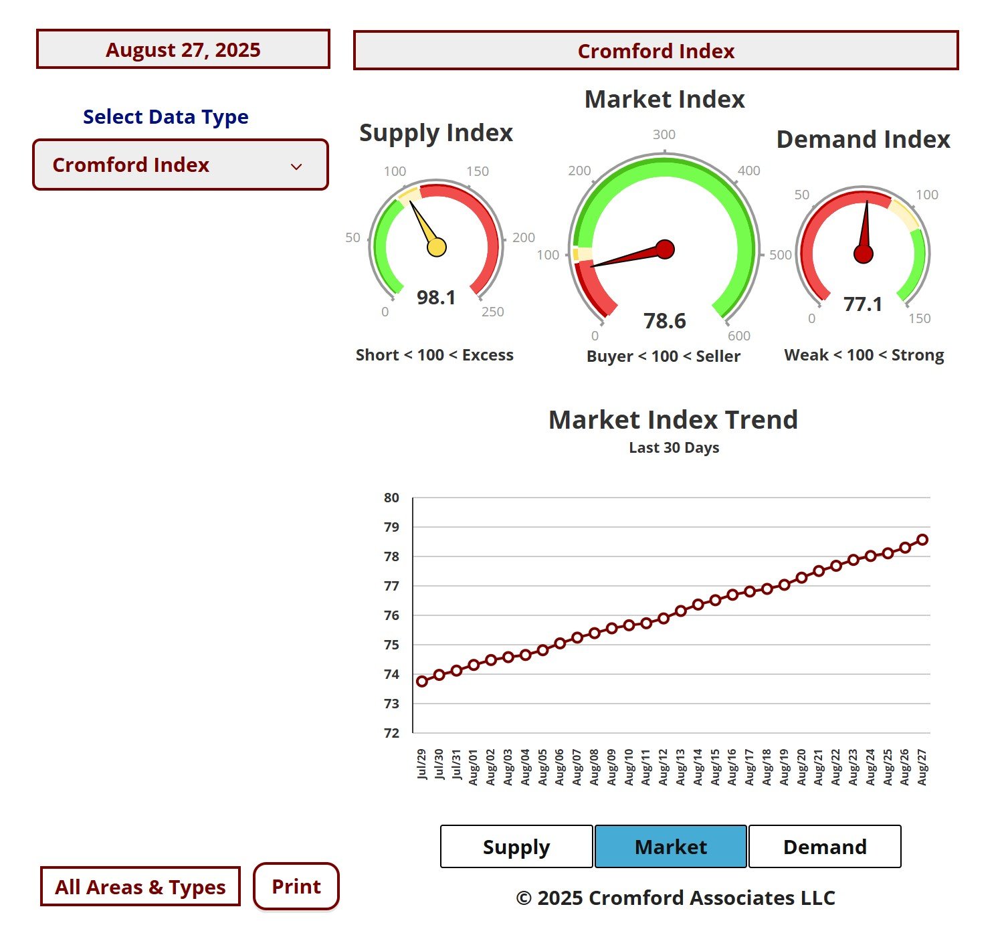Screen dimensions: 1008x931
Task: Click the dropdown chevron arrow
Action: tap(296, 167)
